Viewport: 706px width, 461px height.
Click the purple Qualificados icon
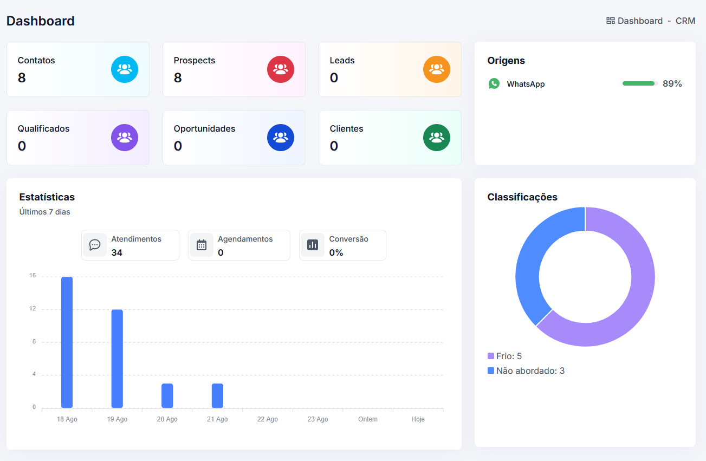pos(125,138)
